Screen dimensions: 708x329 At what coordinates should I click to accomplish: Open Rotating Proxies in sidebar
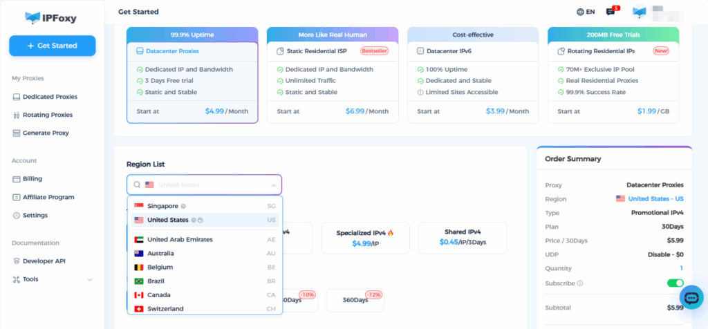click(48, 115)
